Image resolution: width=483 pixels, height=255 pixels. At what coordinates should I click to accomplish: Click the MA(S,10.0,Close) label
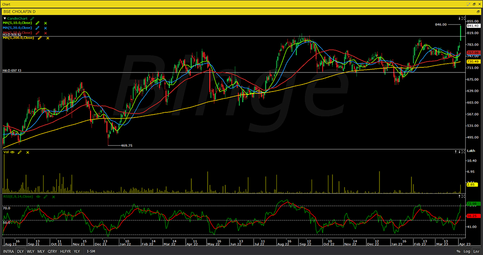[18, 23]
